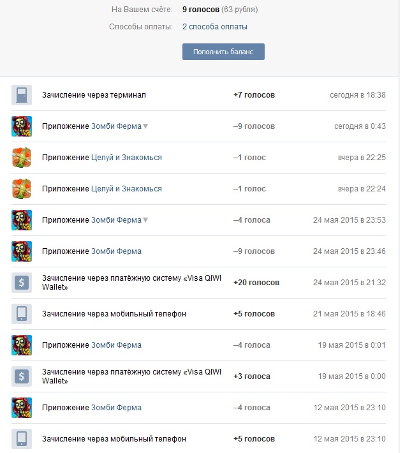The width and height of the screenshot is (405, 453).
Task: Click mobile phone icon for 12 мая deposit
Action: [x=22, y=439]
